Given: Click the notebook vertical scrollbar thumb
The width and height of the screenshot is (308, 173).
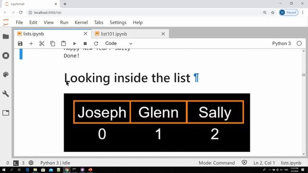Looking at the screenshot, I should pyautogui.click(x=304, y=75).
